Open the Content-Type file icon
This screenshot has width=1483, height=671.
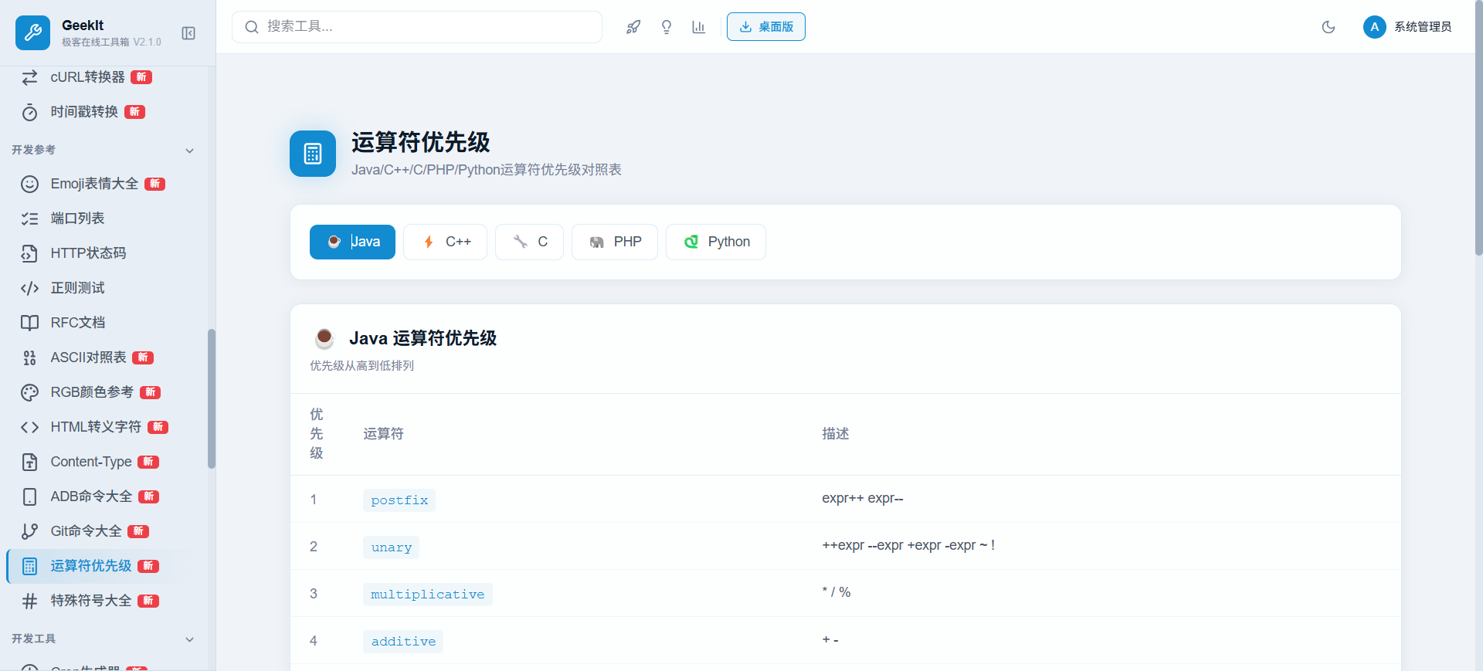click(x=29, y=462)
